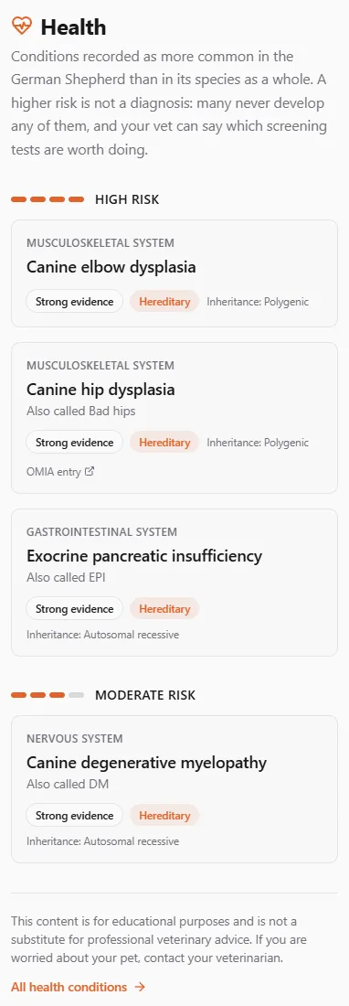Click the heart pulse Health icon
349x1006 pixels.
21,27
